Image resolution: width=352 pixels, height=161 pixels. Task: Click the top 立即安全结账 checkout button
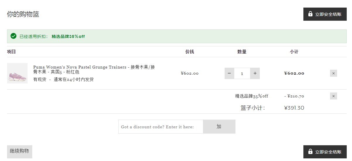(325, 14)
